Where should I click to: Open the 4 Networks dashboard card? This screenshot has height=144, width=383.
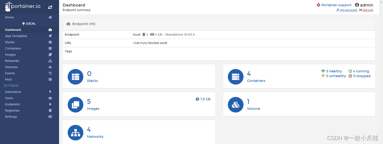(139, 132)
